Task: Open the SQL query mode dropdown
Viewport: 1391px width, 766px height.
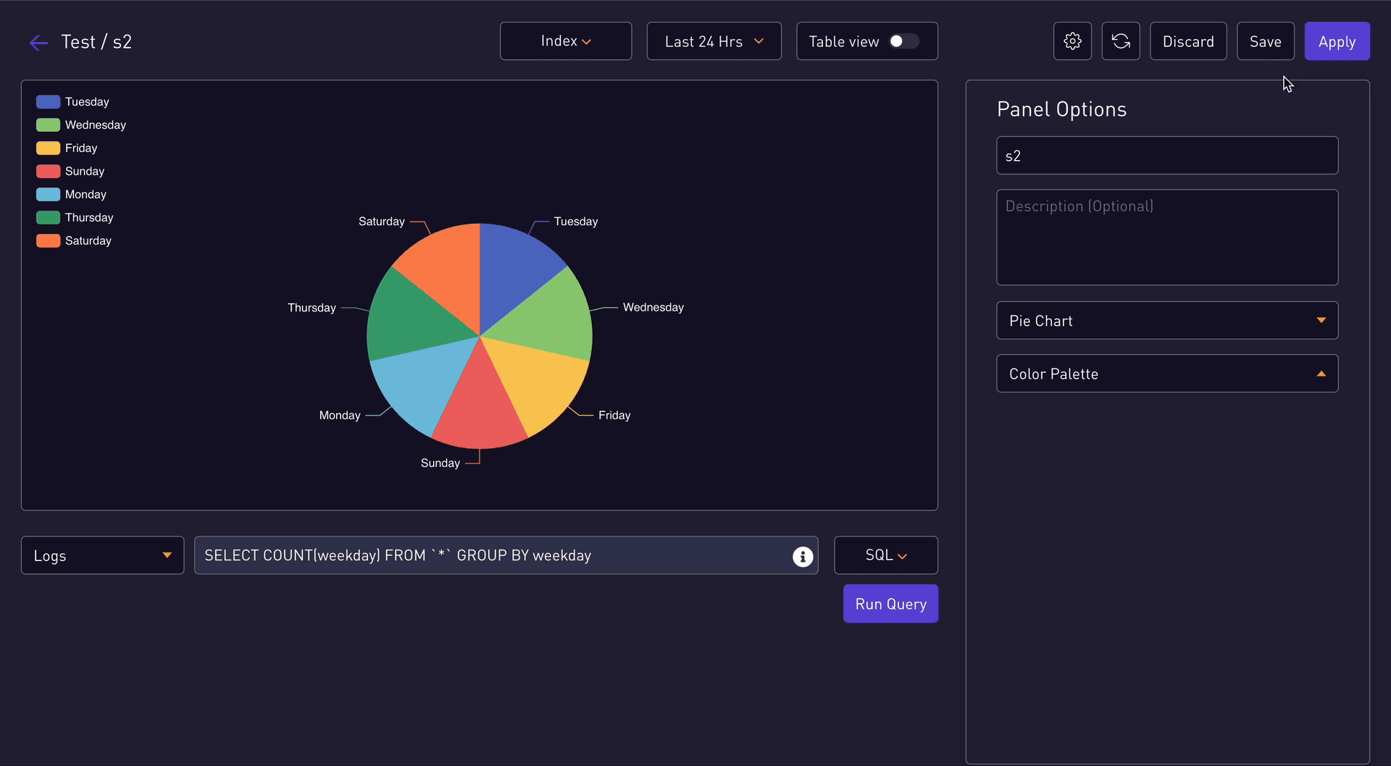Action: point(885,555)
